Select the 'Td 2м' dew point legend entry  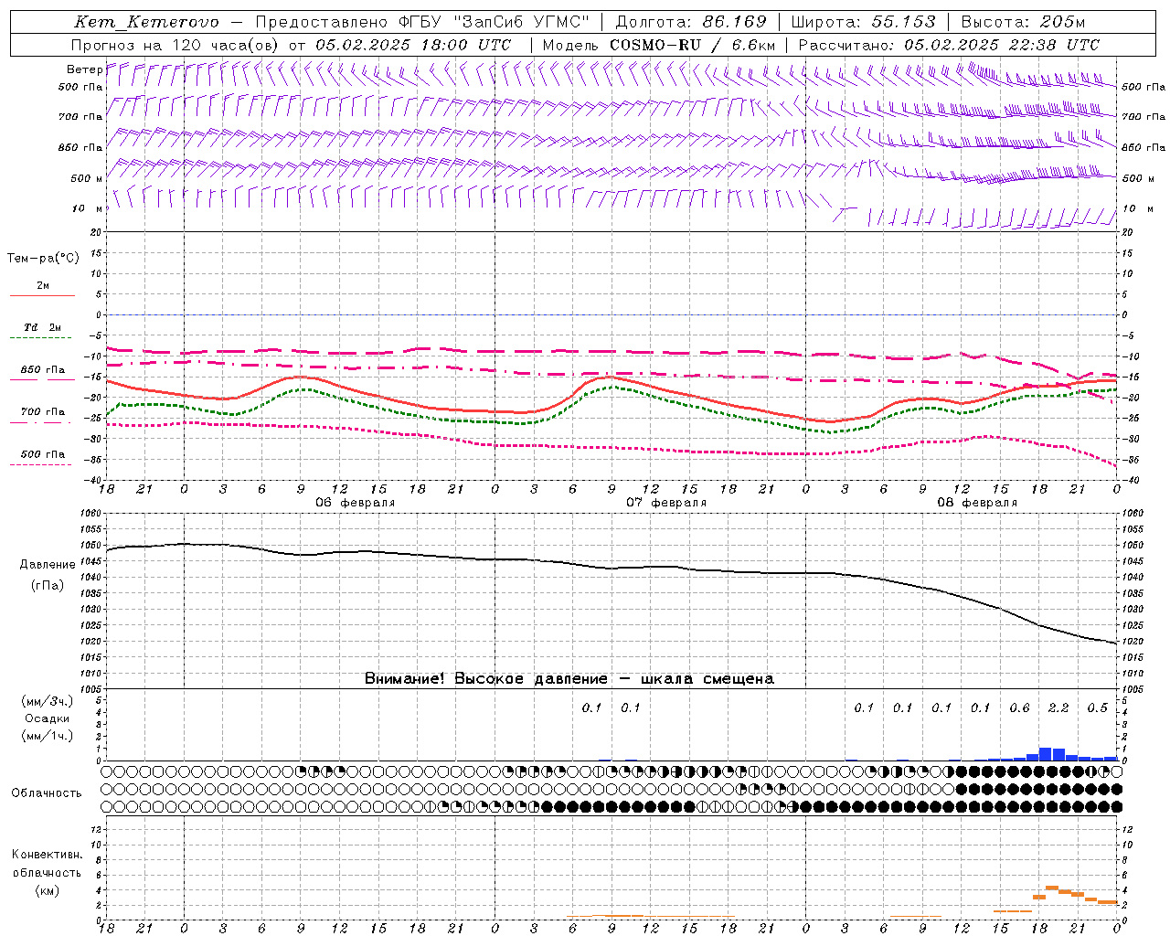pyautogui.click(x=42, y=327)
